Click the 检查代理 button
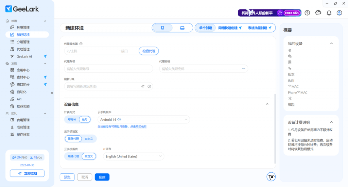The height and width of the screenshot is (187, 348). (x=149, y=51)
